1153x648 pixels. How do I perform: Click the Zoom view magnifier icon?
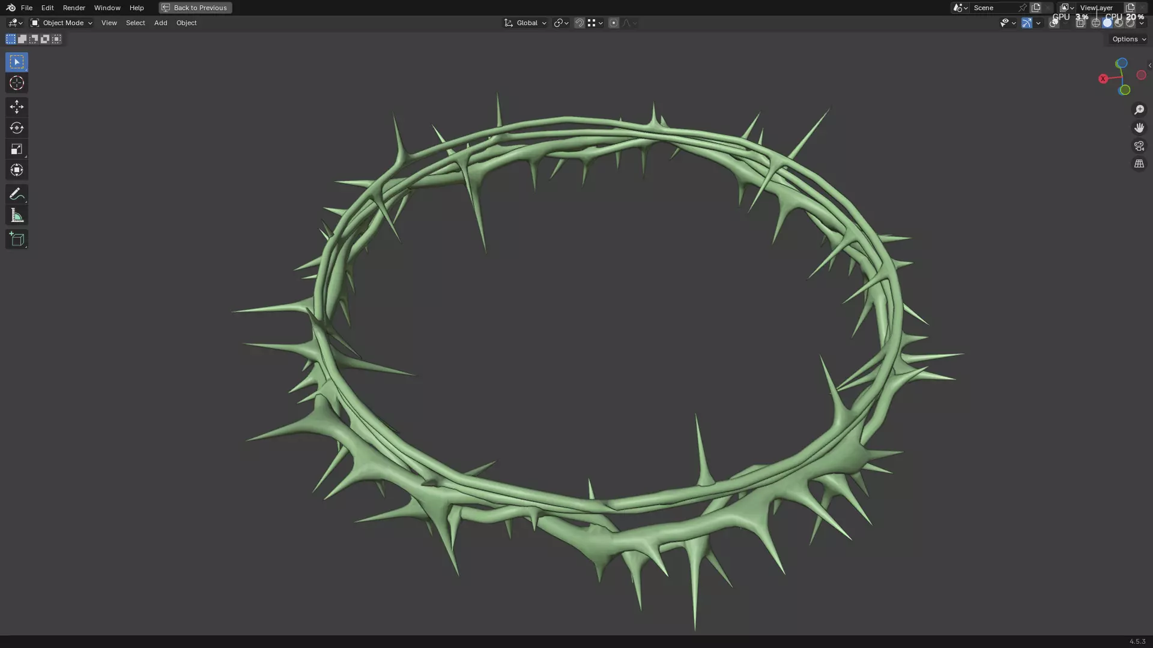pos(1139,110)
